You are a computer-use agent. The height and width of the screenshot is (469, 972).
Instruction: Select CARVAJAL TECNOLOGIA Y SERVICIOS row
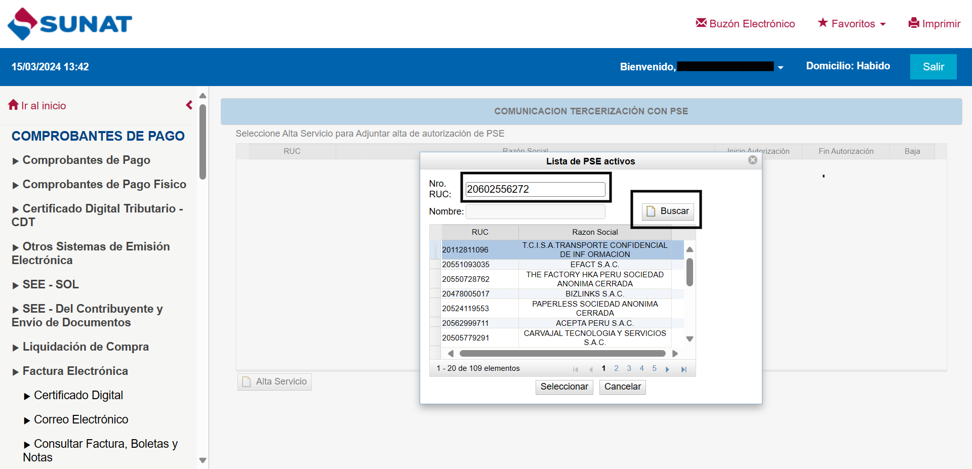click(557, 338)
